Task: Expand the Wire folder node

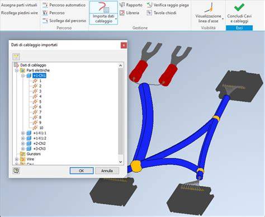Action: [17, 159]
